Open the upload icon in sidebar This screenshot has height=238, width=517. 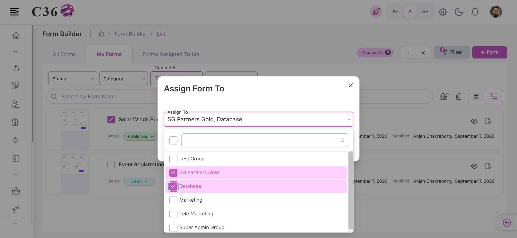[16, 68]
